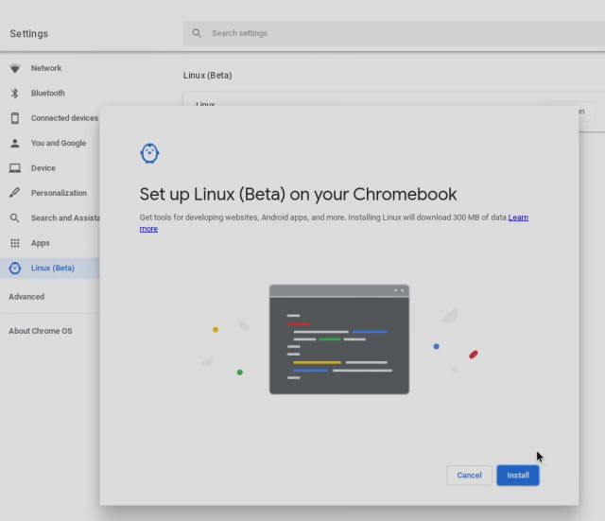Go to You and Google

coord(59,143)
